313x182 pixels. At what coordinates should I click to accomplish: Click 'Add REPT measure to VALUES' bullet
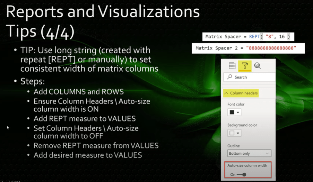[x=85, y=119]
